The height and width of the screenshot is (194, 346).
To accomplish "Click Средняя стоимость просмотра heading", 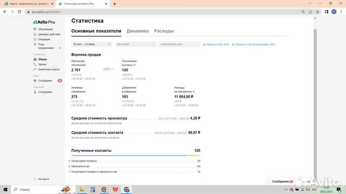I will (x=99, y=118).
